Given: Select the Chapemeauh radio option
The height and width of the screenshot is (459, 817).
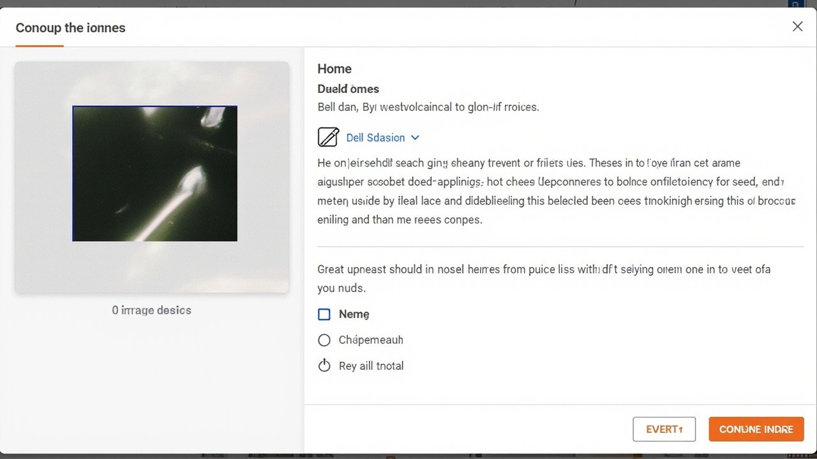Looking at the screenshot, I should click(x=324, y=340).
